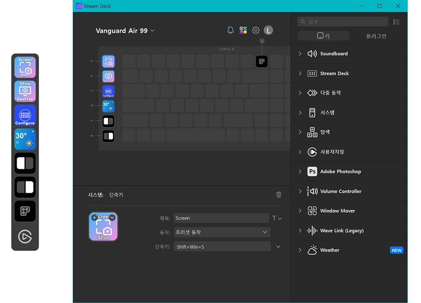Click the NEW badge beside Weather

pyautogui.click(x=397, y=250)
